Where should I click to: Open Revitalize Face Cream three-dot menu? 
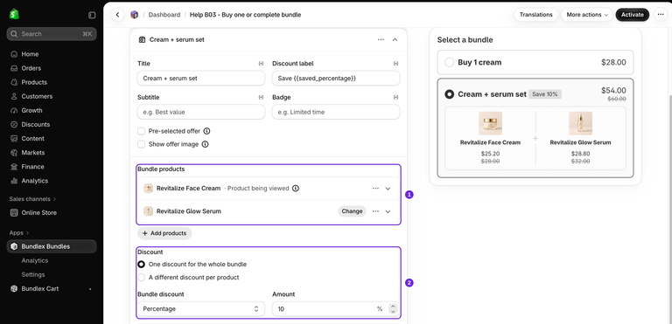pyautogui.click(x=375, y=189)
